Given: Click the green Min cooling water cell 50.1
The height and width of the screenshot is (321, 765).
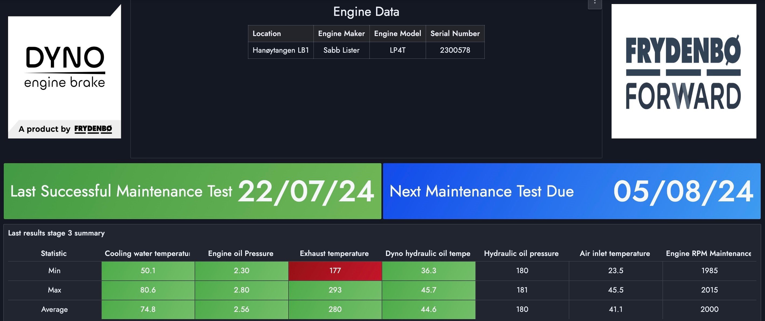Looking at the screenshot, I should point(148,270).
